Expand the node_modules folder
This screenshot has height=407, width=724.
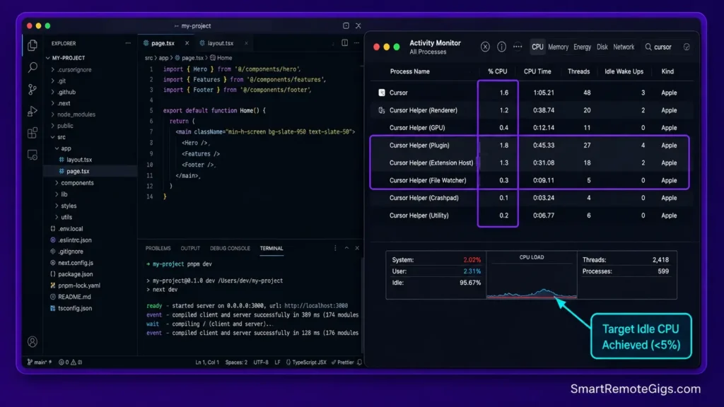pyautogui.click(x=73, y=114)
